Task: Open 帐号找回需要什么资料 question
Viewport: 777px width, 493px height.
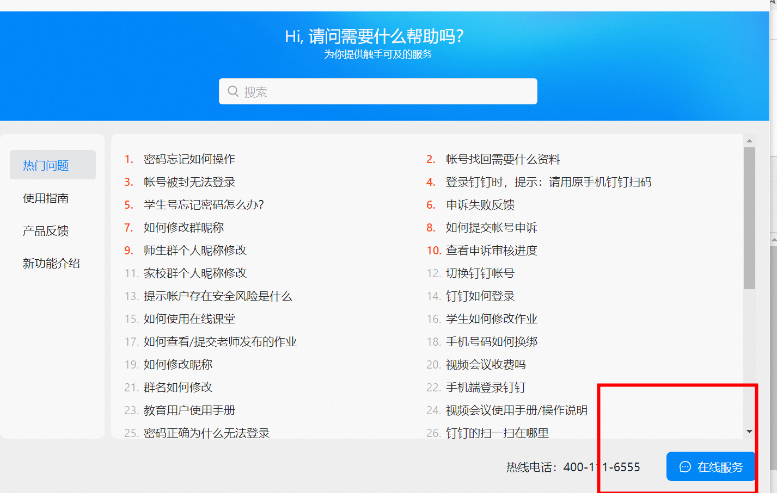Action: pos(503,159)
